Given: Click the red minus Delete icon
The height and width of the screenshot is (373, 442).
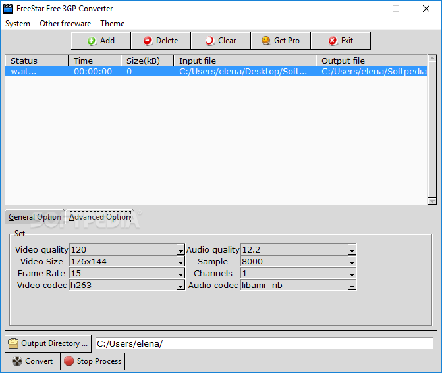Looking at the screenshot, I should (148, 41).
